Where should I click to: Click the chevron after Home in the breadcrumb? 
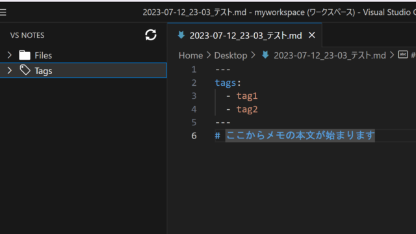(209, 55)
